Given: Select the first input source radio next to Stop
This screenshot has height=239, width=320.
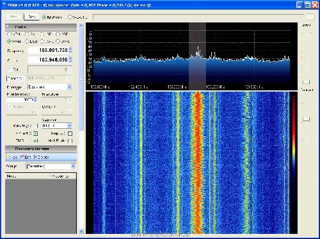Looking at the screenshot, I should pyautogui.click(x=44, y=17).
